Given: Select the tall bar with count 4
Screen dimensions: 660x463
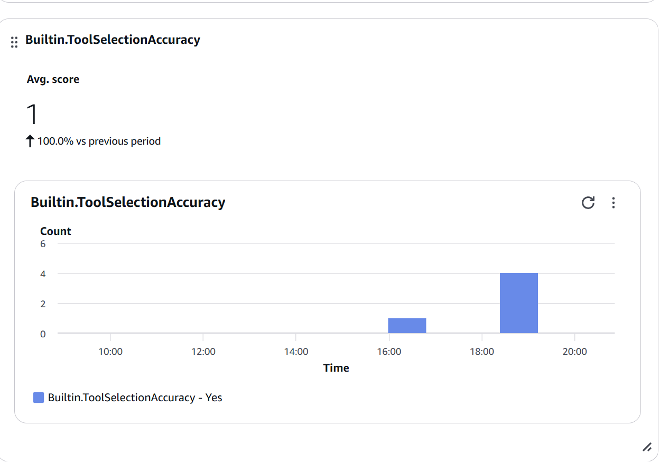Looking at the screenshot, I should 518,303.
